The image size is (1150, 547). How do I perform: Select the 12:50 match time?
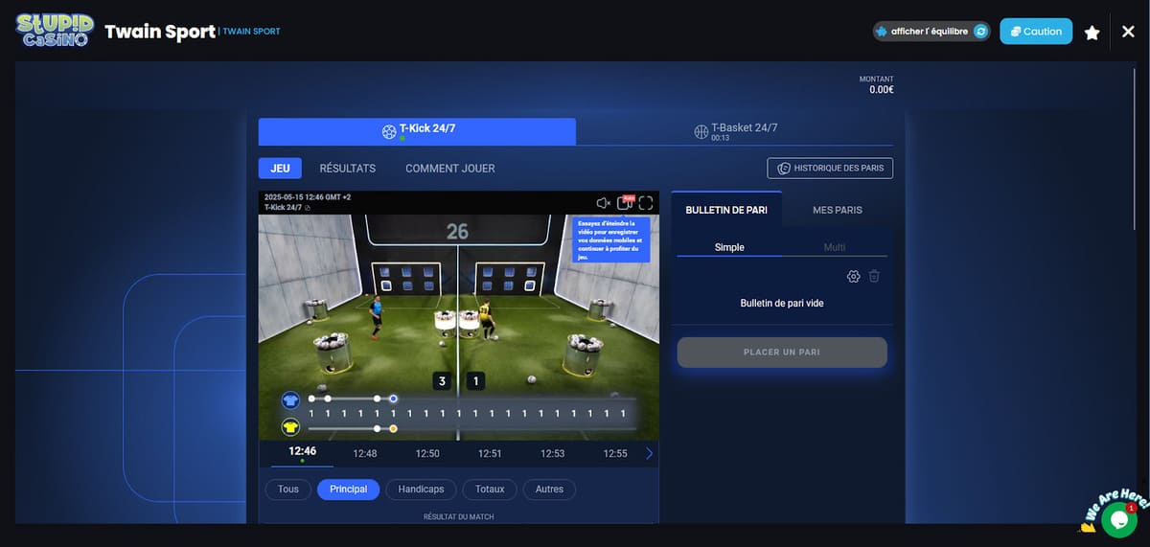point(427,453)
